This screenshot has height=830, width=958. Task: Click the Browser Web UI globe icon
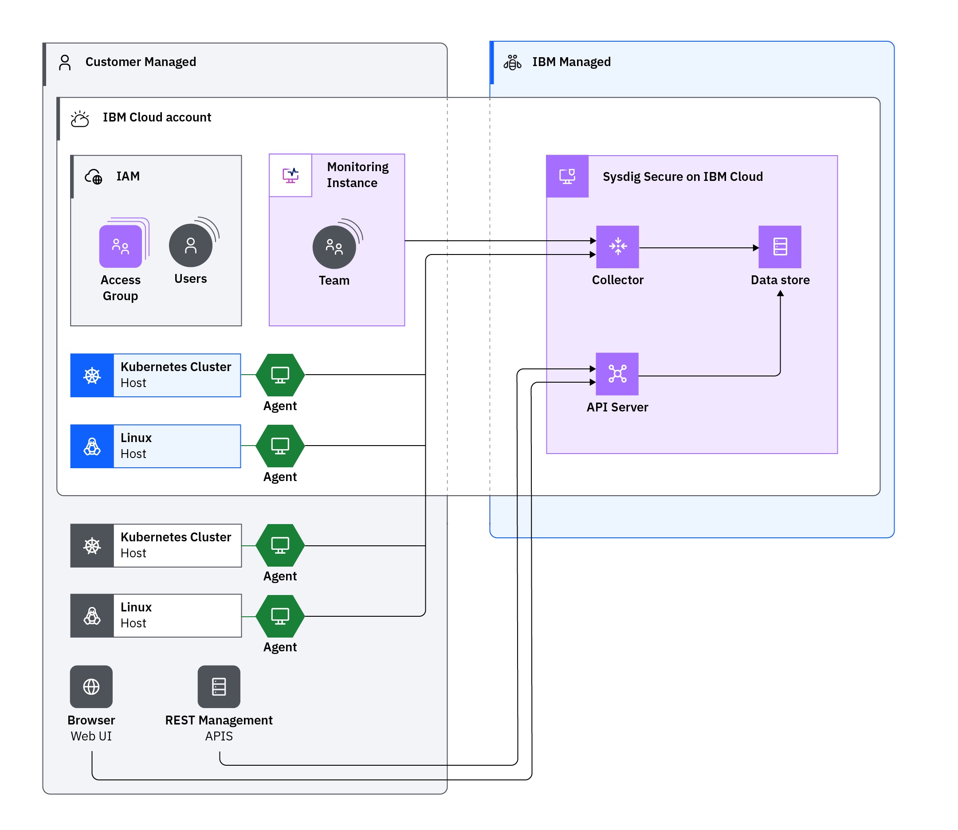[91, 687]
